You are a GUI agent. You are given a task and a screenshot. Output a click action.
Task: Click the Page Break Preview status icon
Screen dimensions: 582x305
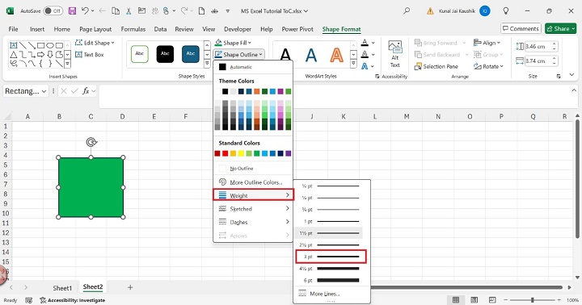click(492, 300)
